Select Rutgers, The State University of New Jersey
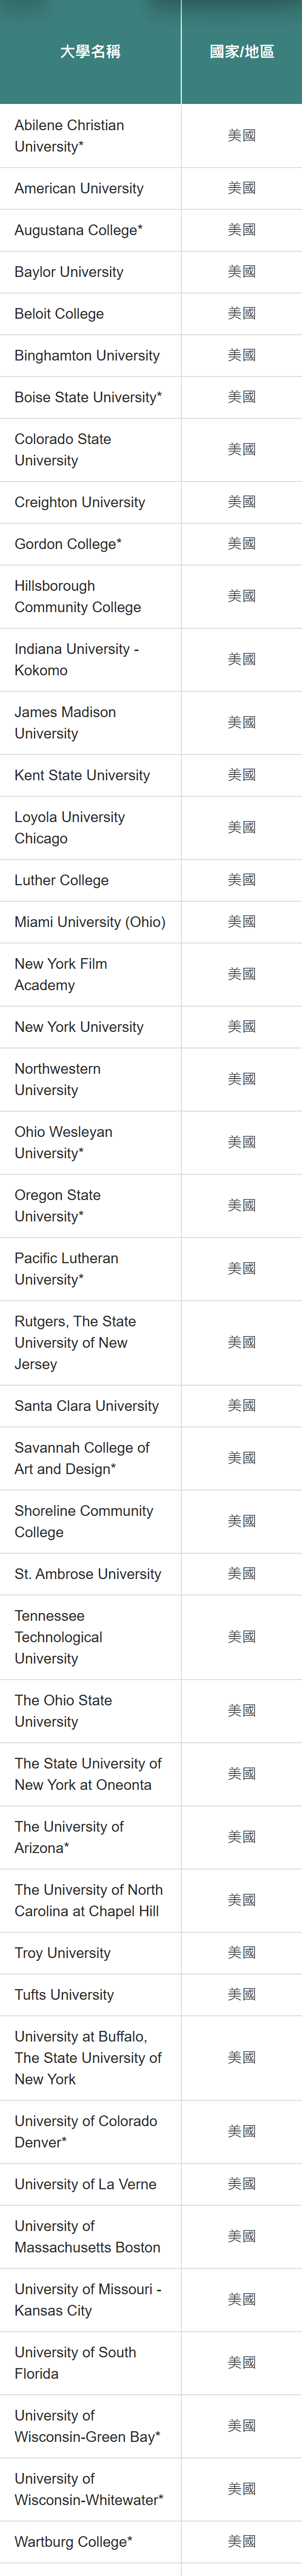The width and height of the screenshot is (302, 2576). pos(75,1342)
